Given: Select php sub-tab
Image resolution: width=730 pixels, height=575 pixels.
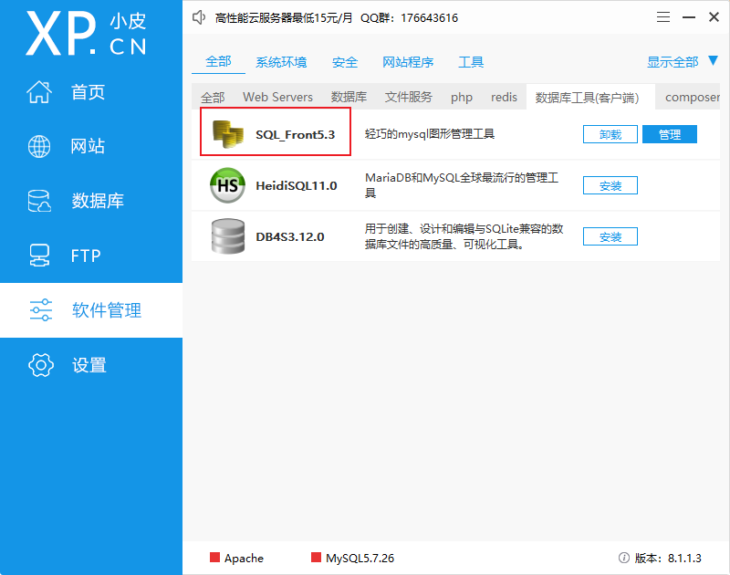Looking at the screenshot, I should [462, 98].
